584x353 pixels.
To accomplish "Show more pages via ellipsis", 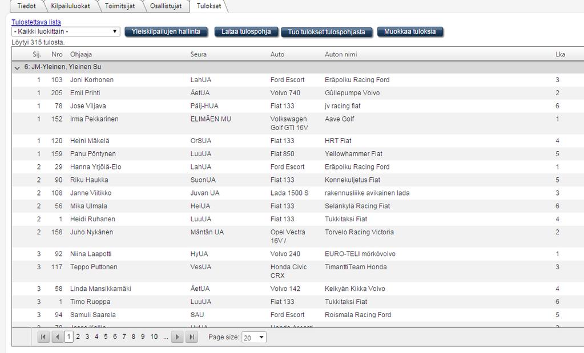I will pos(166,337).
